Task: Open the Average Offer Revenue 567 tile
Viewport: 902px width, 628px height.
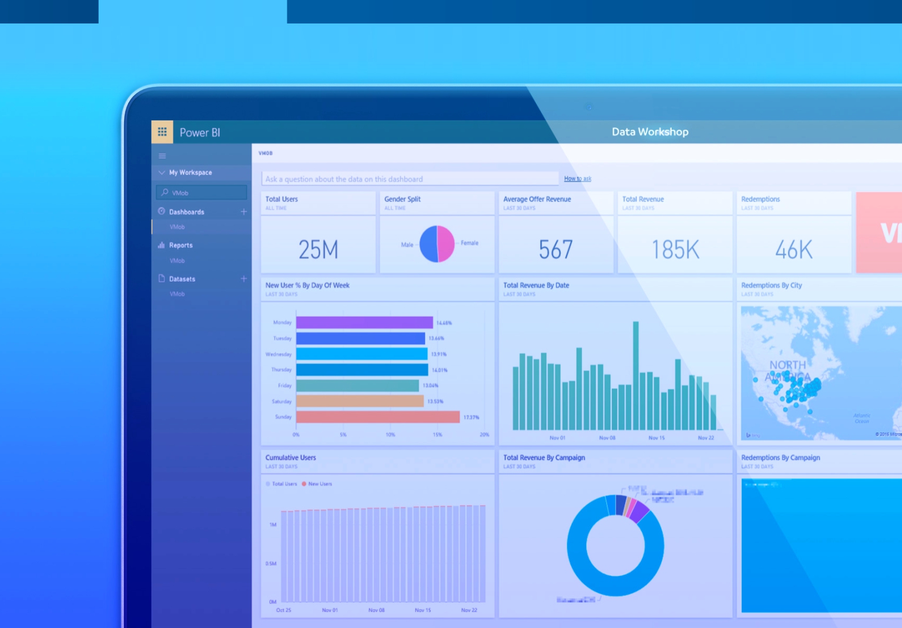Action: 556,232
